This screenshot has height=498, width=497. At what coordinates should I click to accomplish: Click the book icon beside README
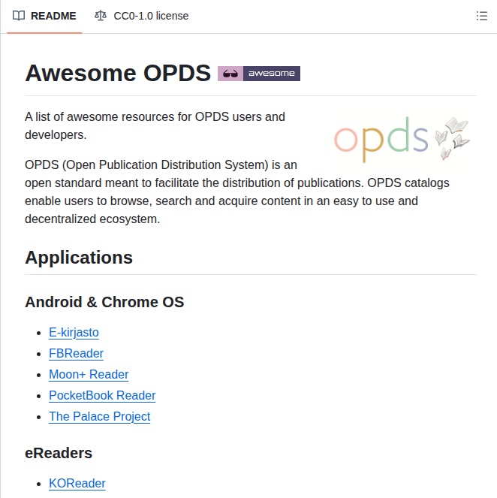(19, 16)
